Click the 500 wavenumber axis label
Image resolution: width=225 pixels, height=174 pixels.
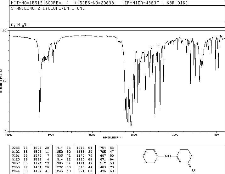point(217,135)
